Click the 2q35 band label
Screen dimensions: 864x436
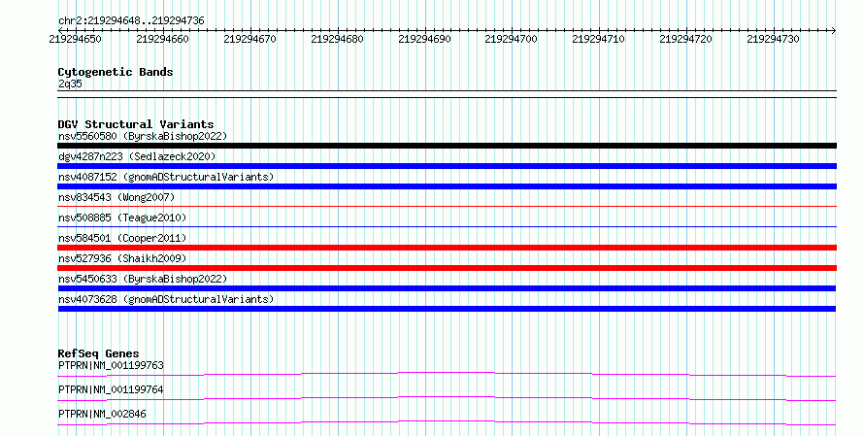[70, 84]
